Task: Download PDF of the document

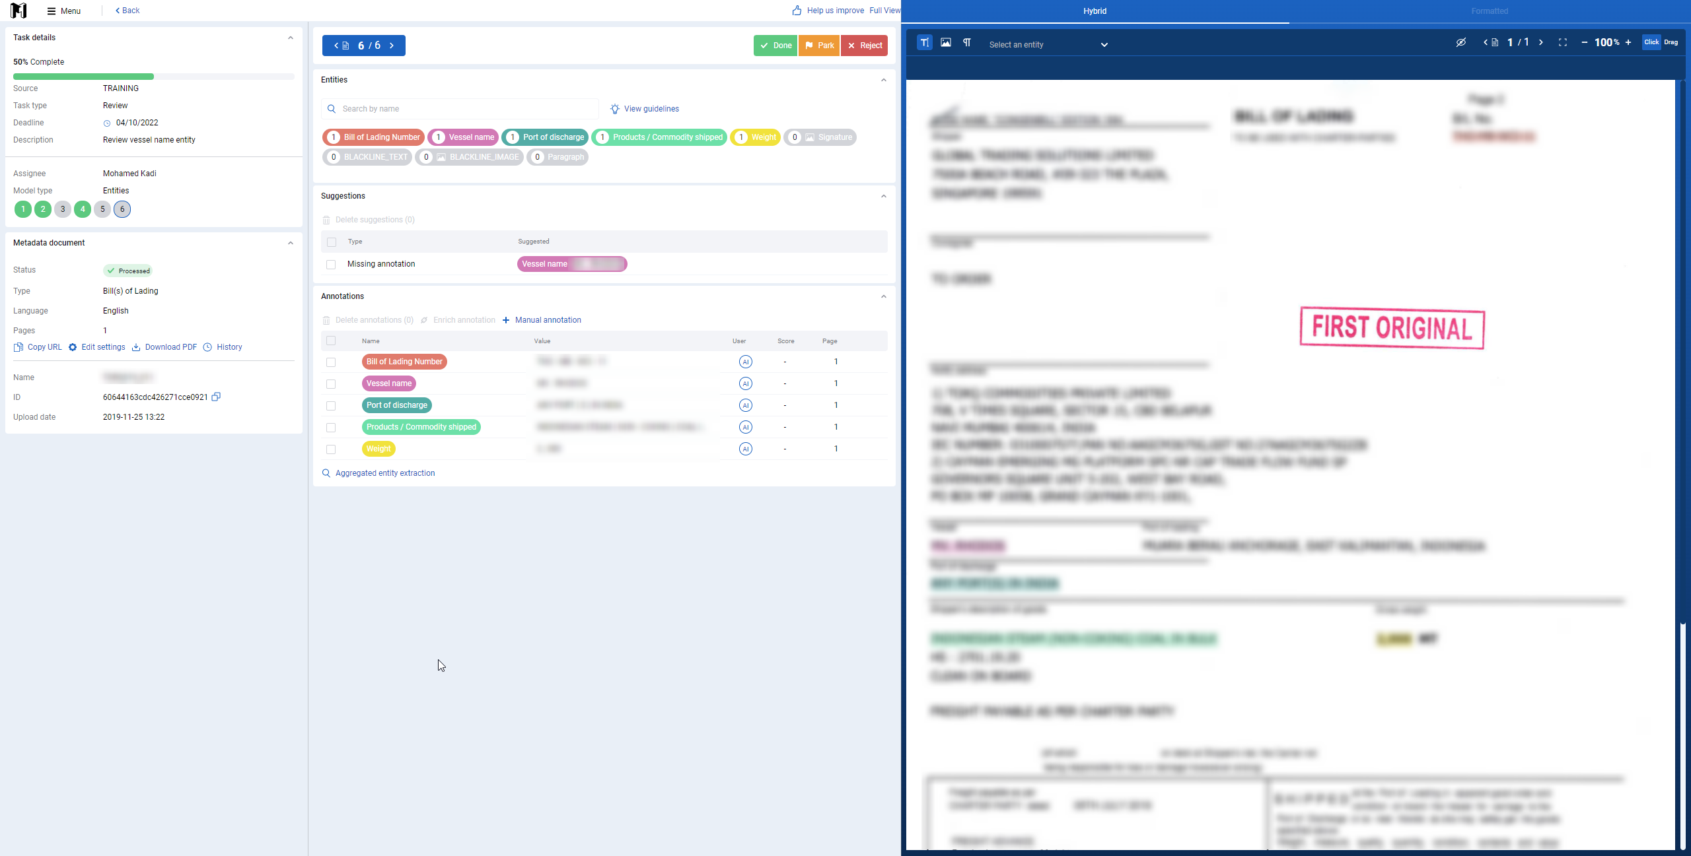Action: click(164, 347)
